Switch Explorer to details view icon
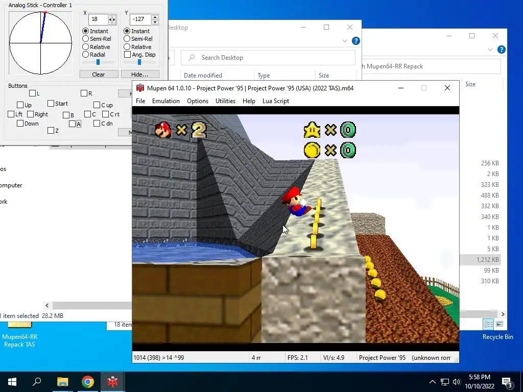 (x=488, y=324)
